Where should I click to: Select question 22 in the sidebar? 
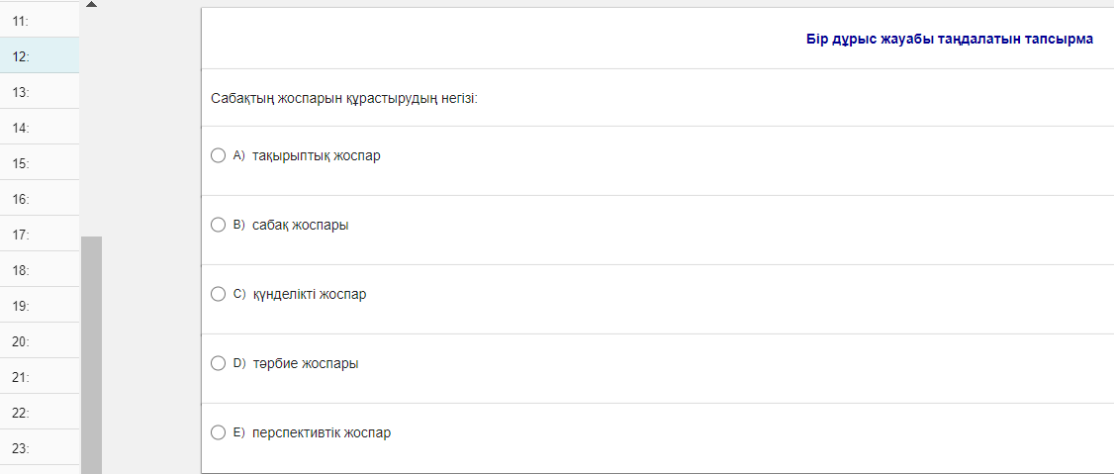40,412
